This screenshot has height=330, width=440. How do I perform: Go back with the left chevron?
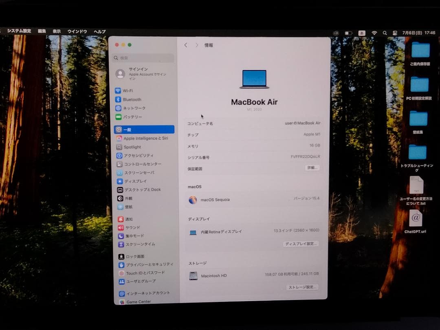(185, 45)
